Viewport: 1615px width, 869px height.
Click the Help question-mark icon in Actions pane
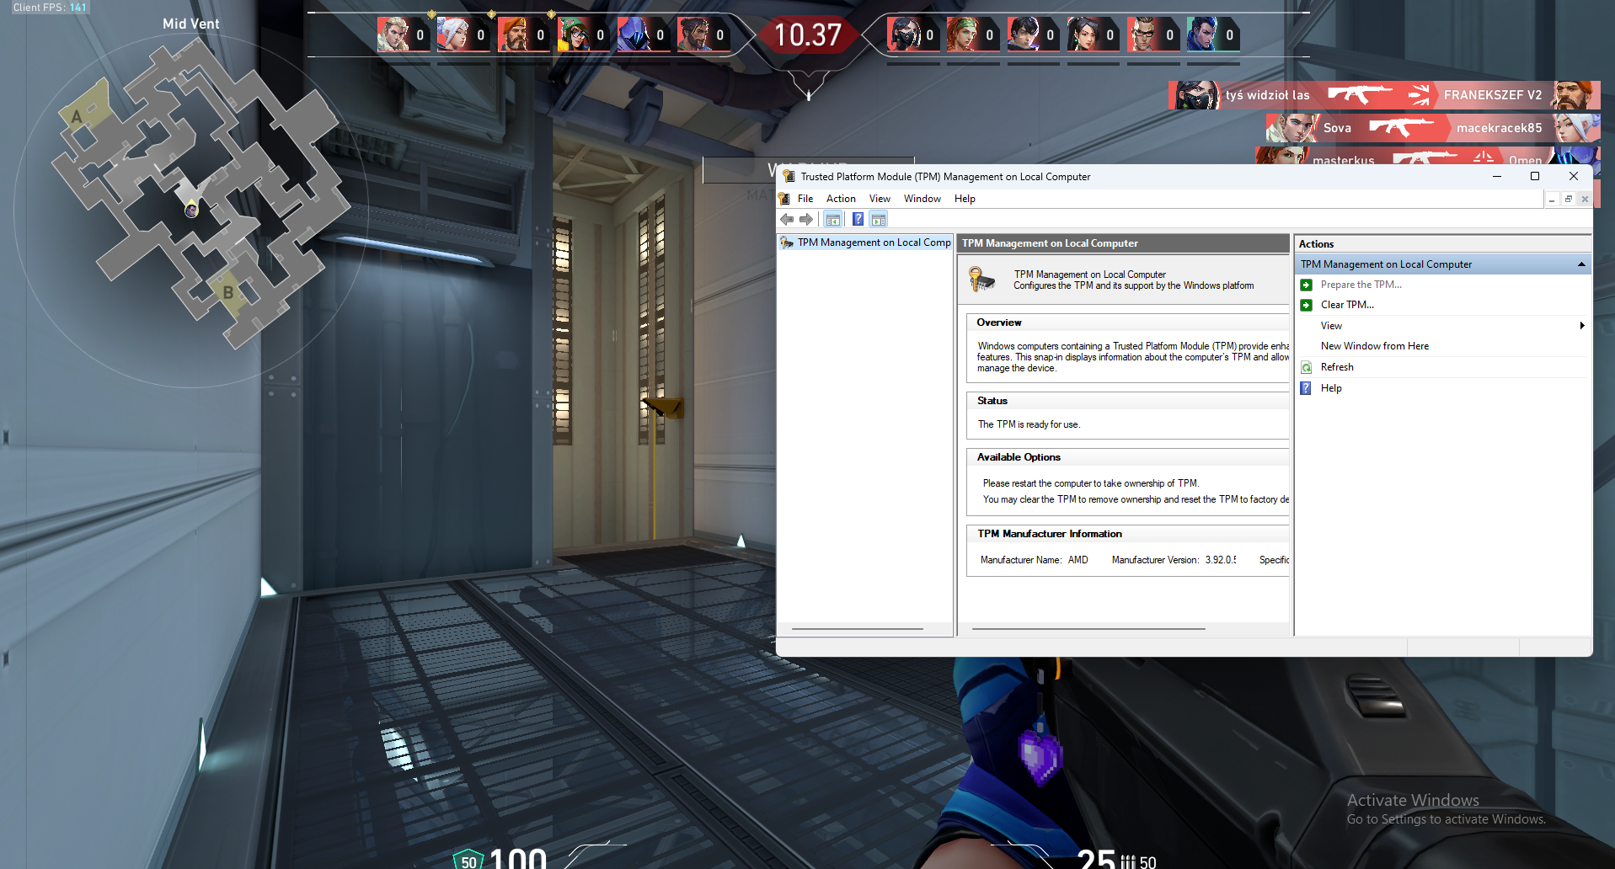click(1306, 388)
